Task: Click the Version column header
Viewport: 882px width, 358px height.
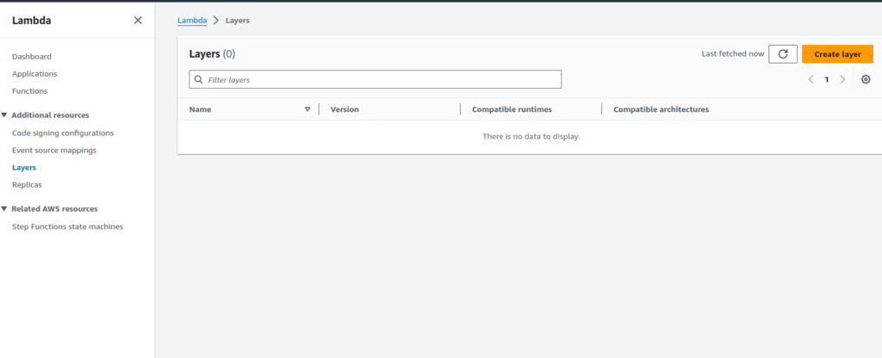Action: (x=345, y=109)
